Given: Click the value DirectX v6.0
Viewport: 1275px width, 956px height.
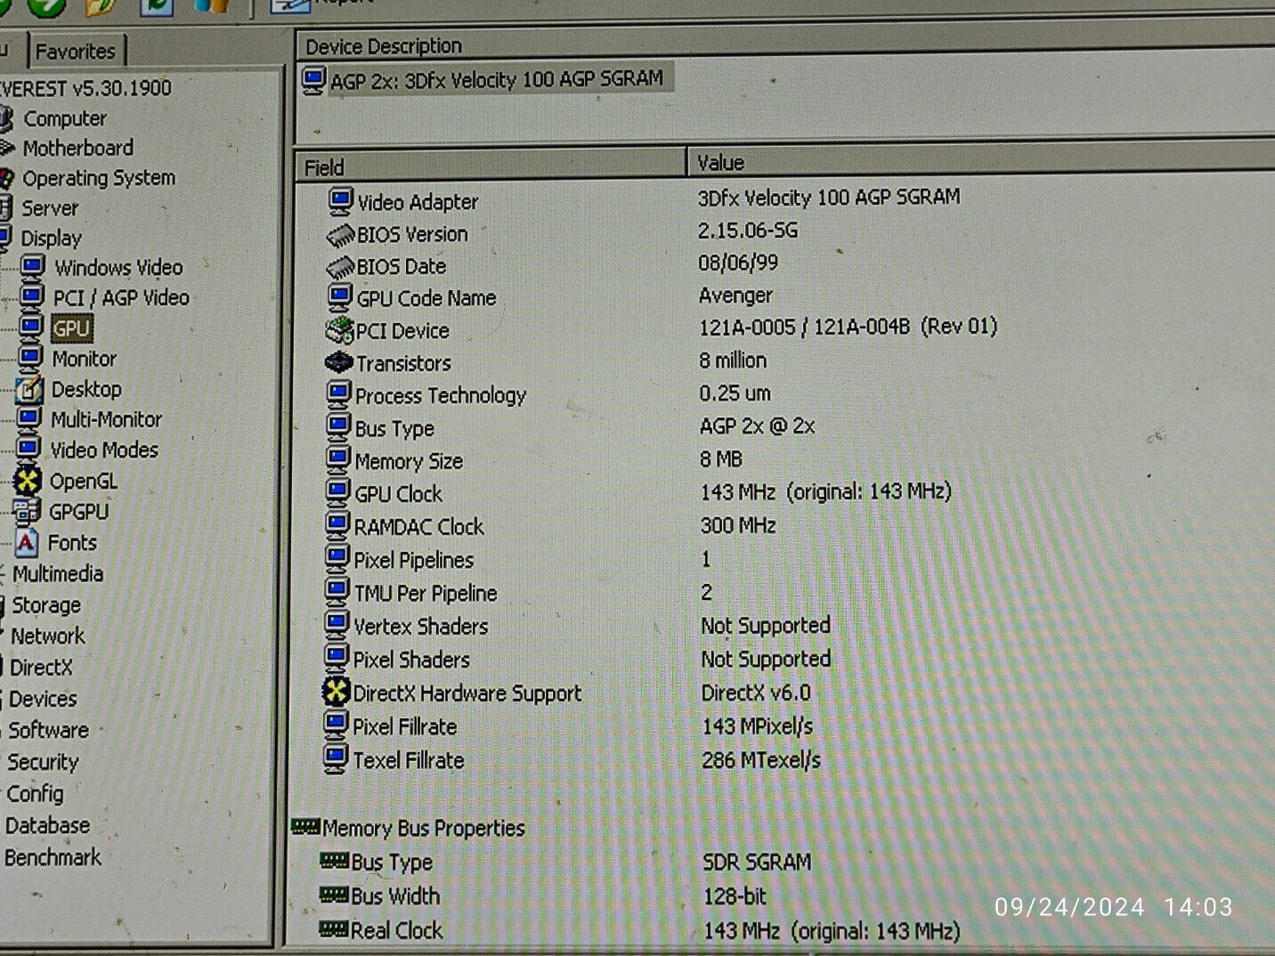Looking at the screenshot, I should coord(756,693).
